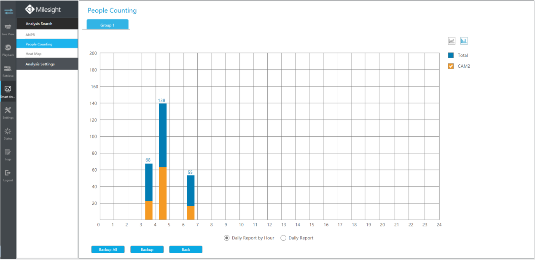Screen dimensions: 535x260
Task: Collapse the sidebar with the double-arrow icon
Action: (x=8, y=11)
